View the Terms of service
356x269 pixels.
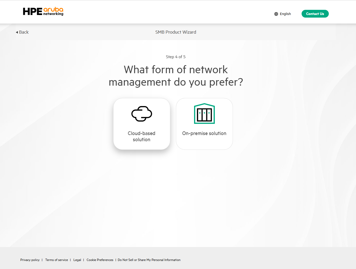point(56,260)
